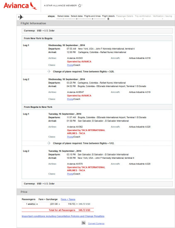The height and width of the screenshot is (228, 175).
Task: Click the 03:25 PM departure time
Action: 71,83
